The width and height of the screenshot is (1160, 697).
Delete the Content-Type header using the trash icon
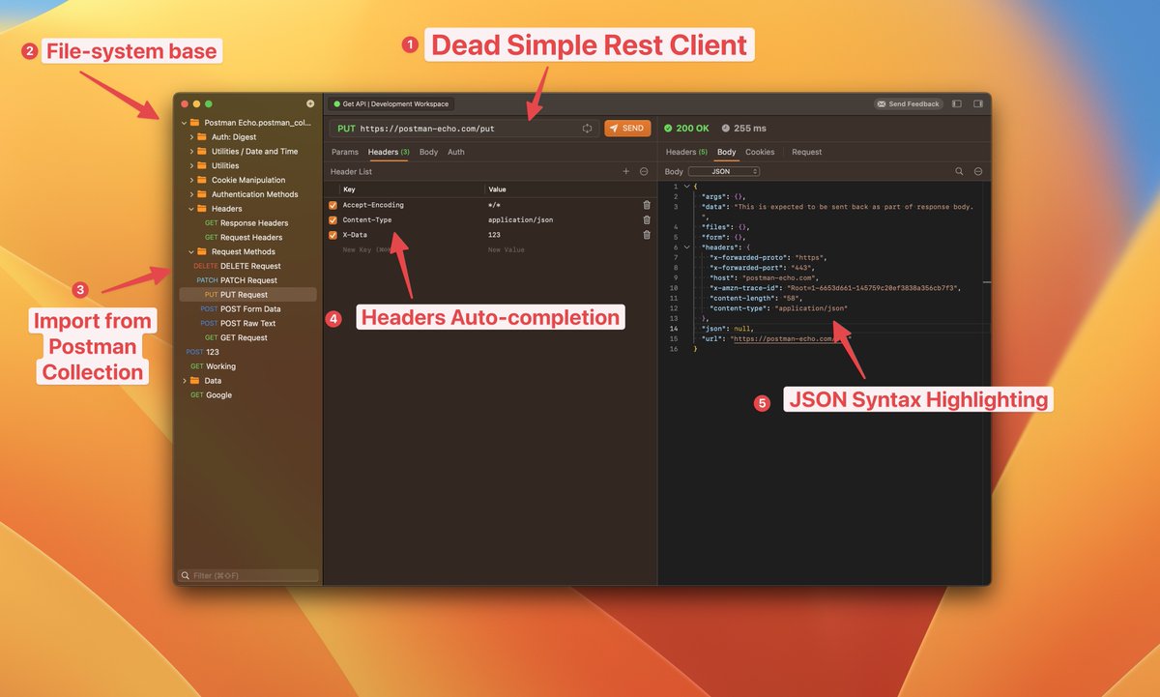[647, 219]
